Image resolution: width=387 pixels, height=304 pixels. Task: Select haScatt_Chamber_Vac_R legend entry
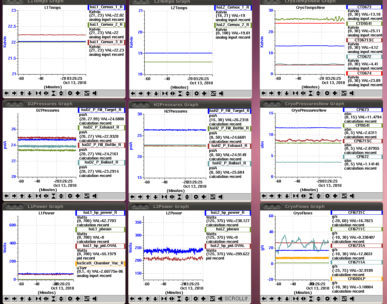coord(101,264)
